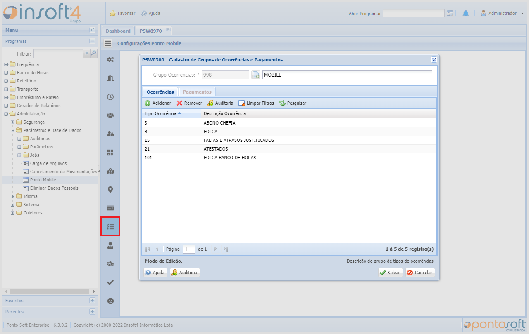The height and width of the screenshot is (334, 529).
Task: Click the Abrir Programa input field
Action: pos(413,13)
